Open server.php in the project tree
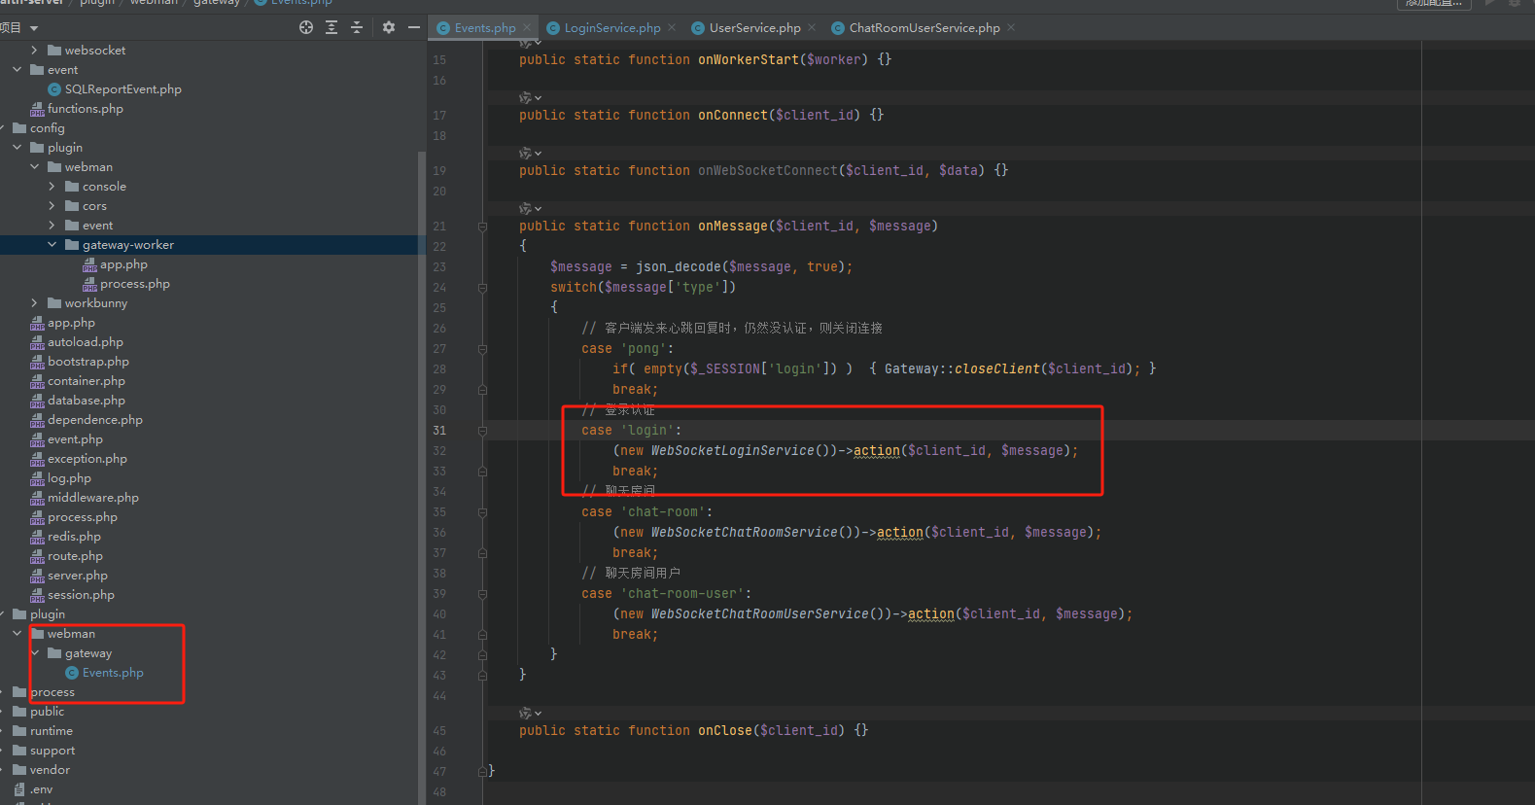The image size is (1535, 805). tap(78, 576)
